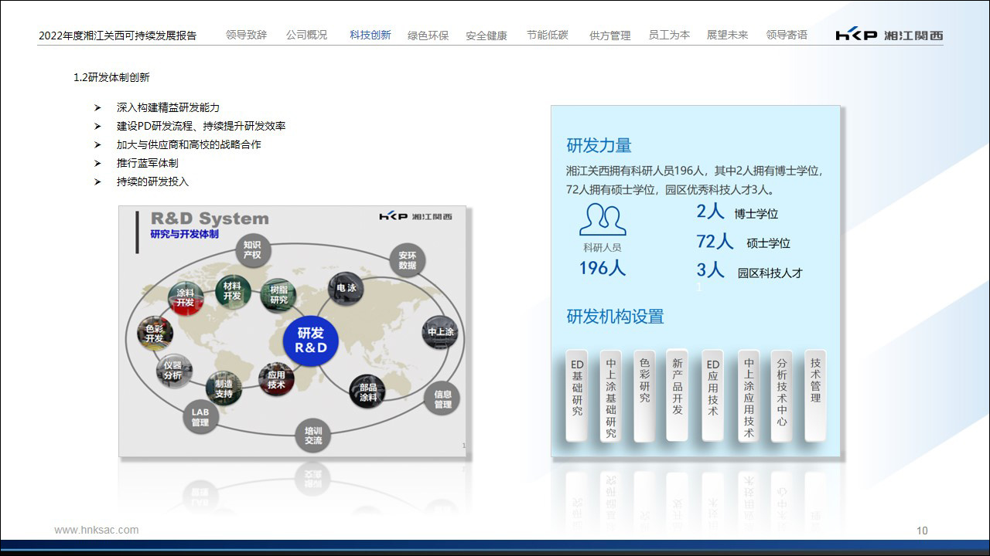Click the 中上涂基础研究 department box
990x556 pixels.
(611, 395)
